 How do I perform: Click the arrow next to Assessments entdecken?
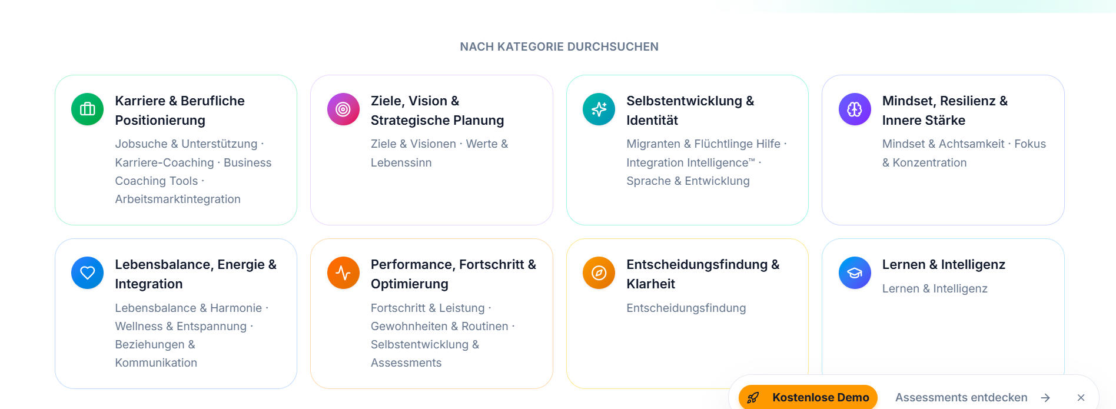point(1045,398)
